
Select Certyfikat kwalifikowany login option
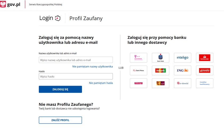click(205, 83)
